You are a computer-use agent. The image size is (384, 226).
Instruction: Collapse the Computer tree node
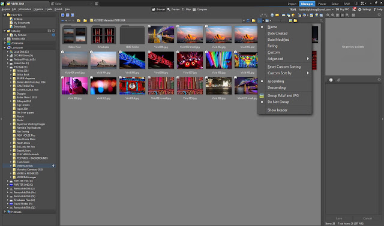(5, 48)
